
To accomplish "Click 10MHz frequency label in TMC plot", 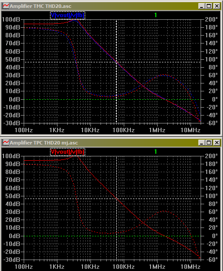I will click(x=191, y=130).
